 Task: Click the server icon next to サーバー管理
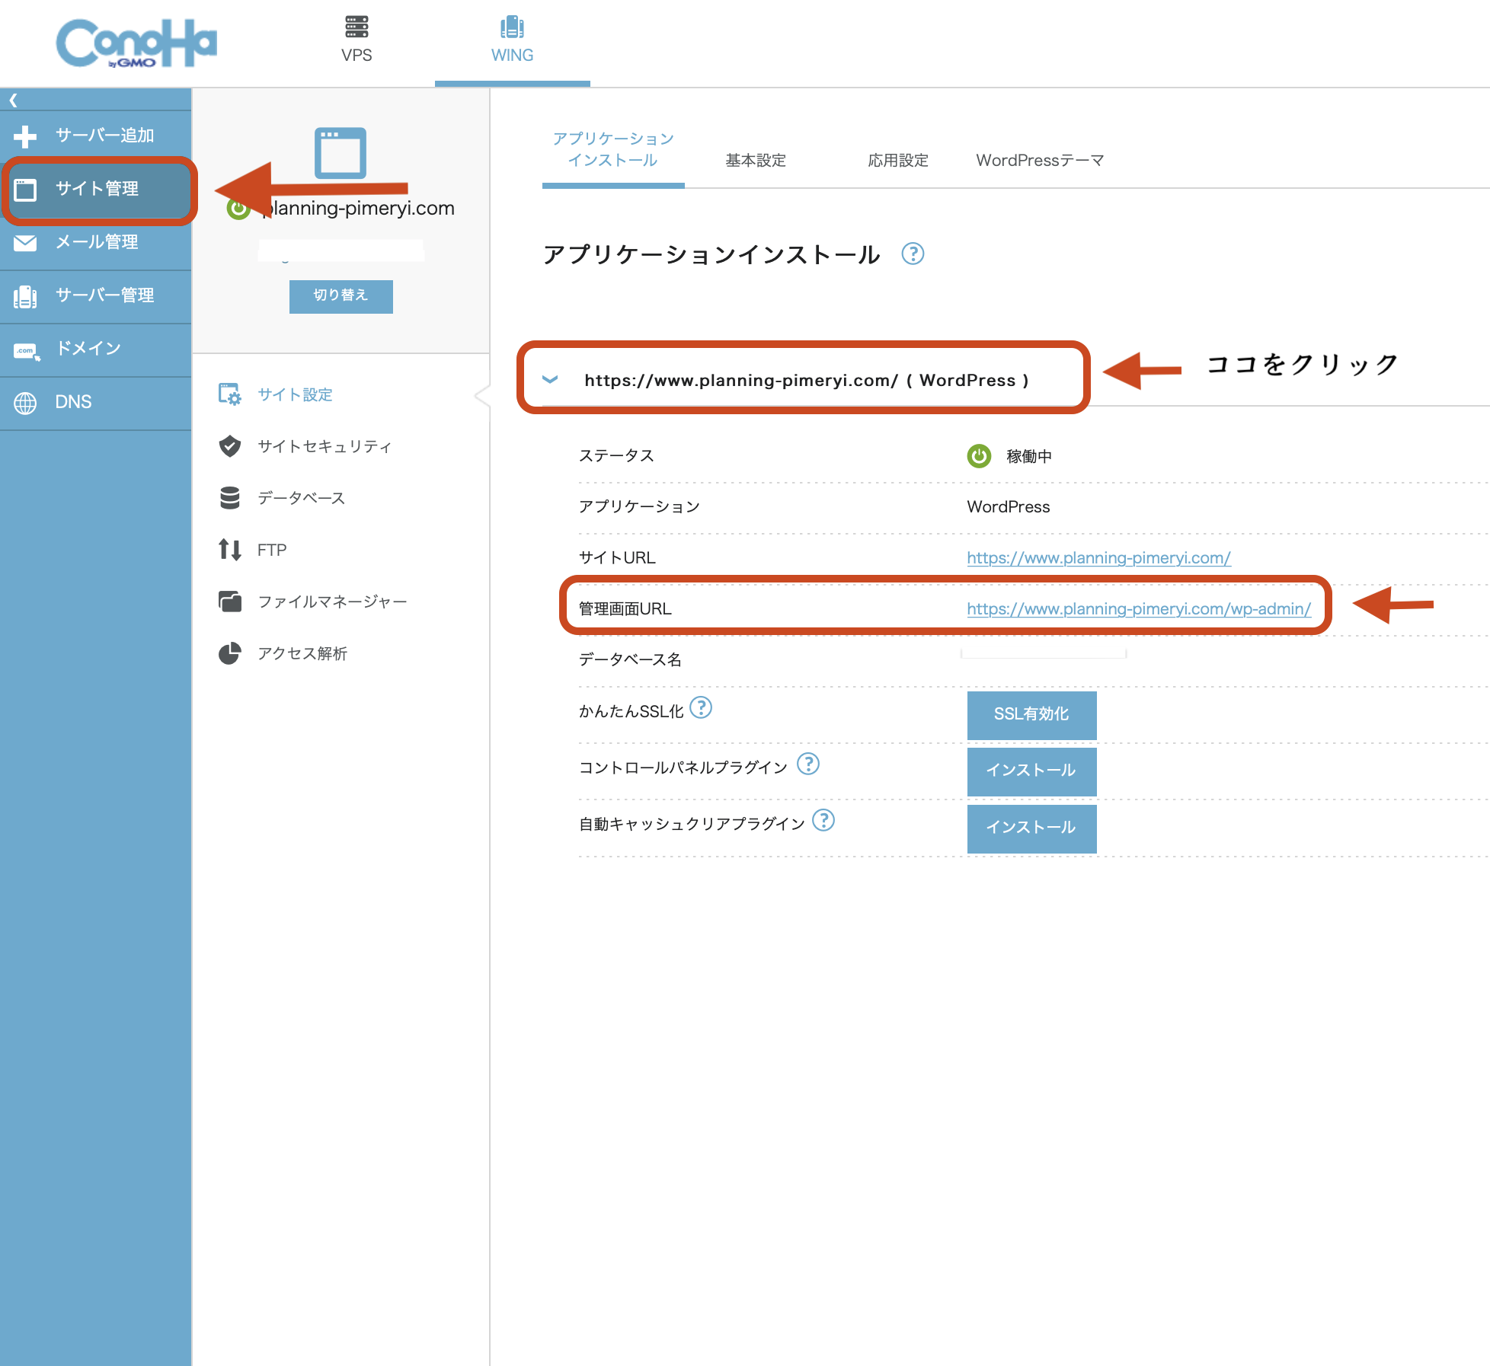pos(25,296)
